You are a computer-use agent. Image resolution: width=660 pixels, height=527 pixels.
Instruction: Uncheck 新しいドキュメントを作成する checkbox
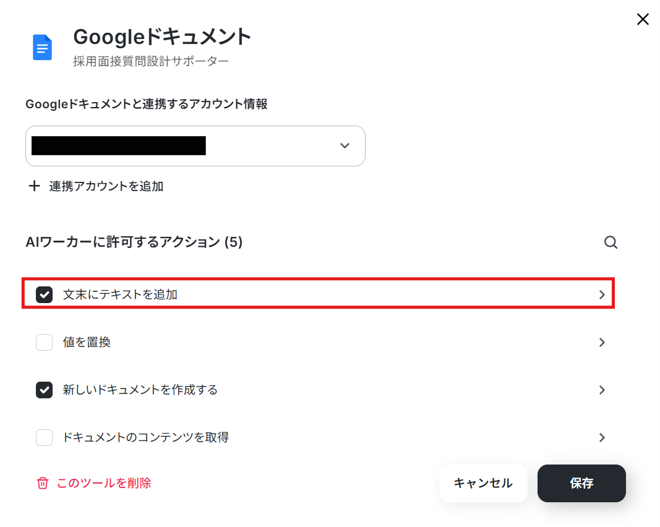(x=44, y=390)
